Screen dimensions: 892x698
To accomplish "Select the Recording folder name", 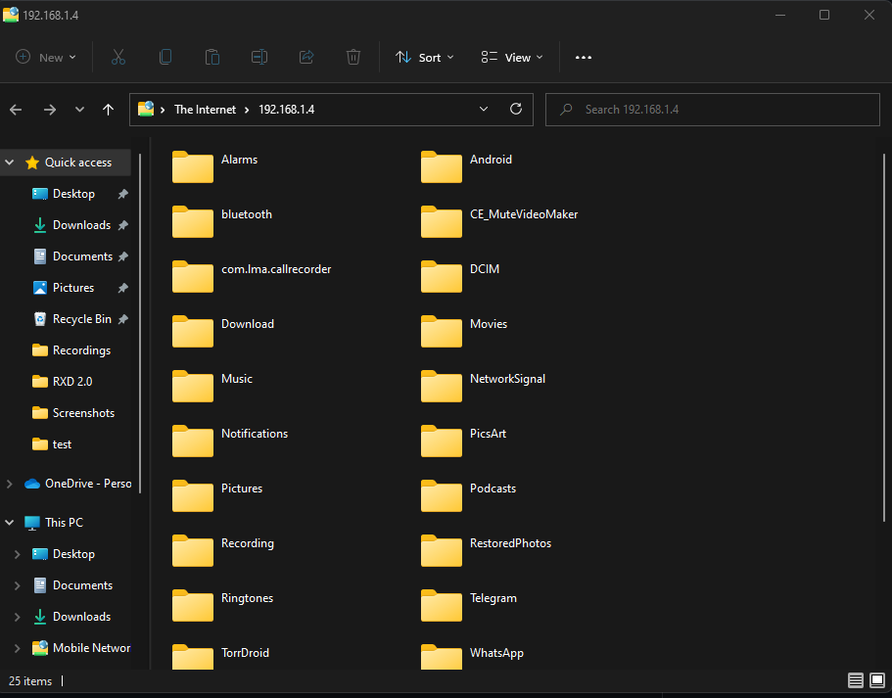I will click(x=248, y=543).
